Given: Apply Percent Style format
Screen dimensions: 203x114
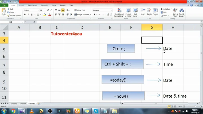Looking at the screenshot, I should coord(100,14).
